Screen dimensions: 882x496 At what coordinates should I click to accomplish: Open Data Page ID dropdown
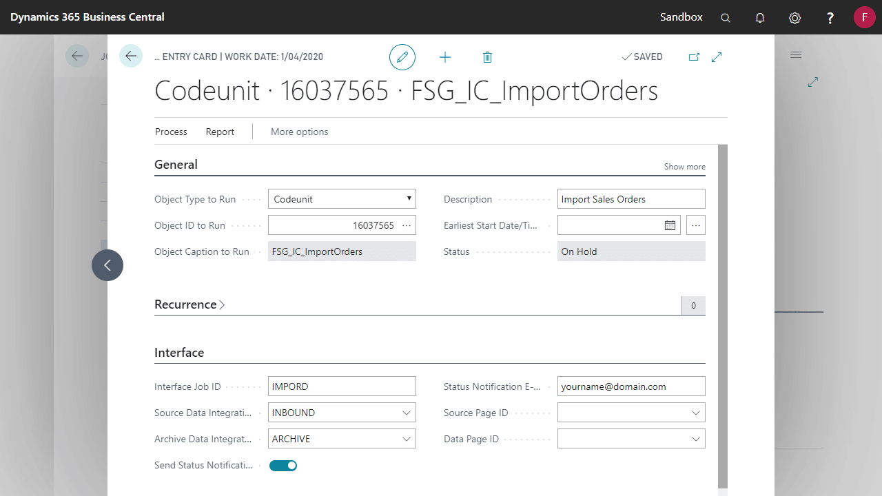(695, 439)
